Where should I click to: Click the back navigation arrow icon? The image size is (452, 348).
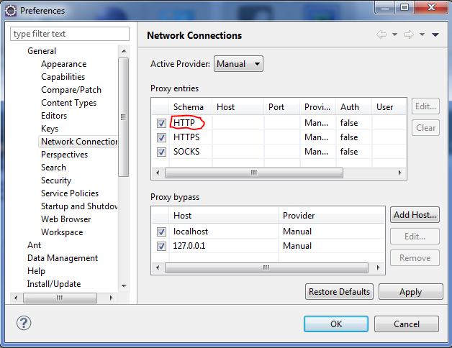point(381,35)
